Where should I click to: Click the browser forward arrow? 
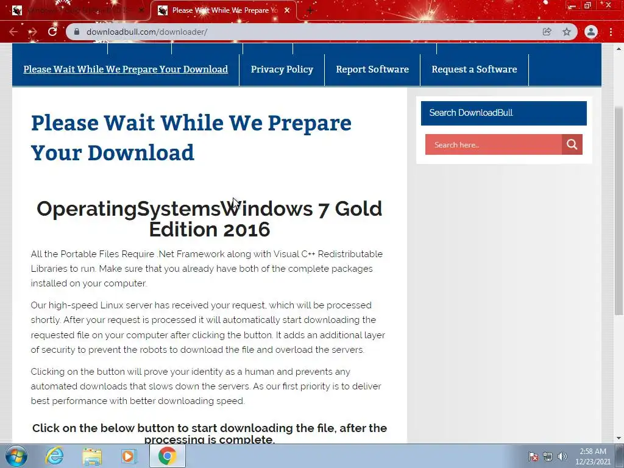pyautogui.click(x=33, y=32)
